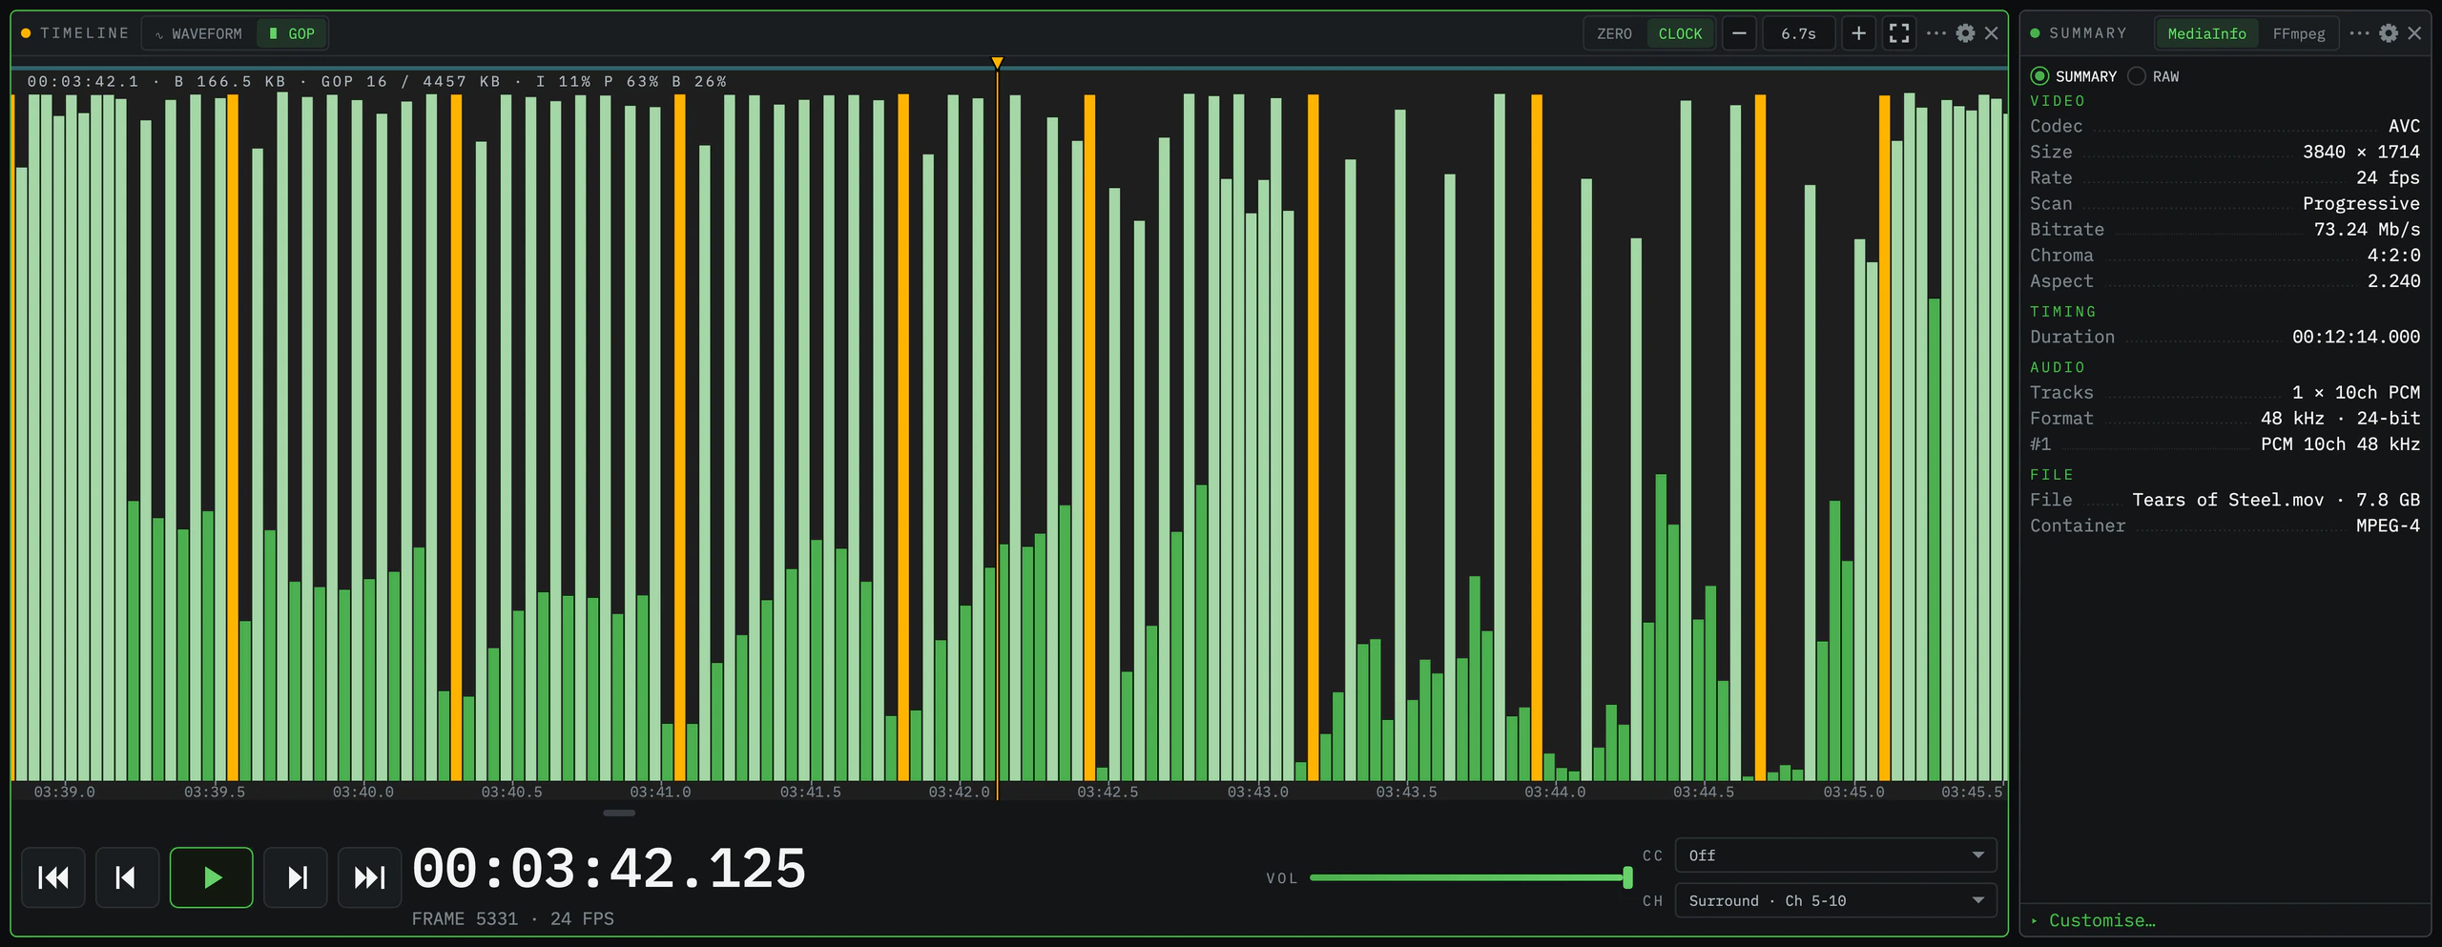This screenshot has width=2442, height=947.
Task: Step back one frame
Action: point(127,877)
